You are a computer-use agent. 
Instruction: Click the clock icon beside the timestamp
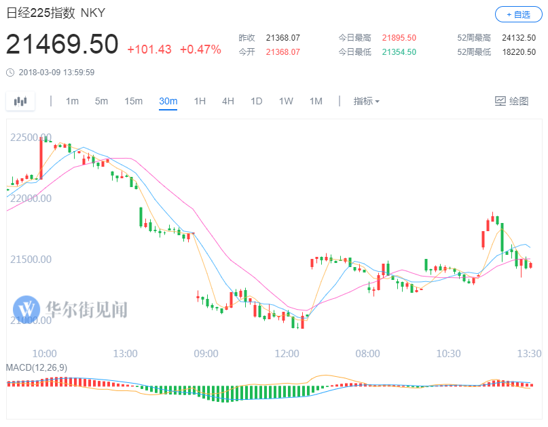coord(10,73)
